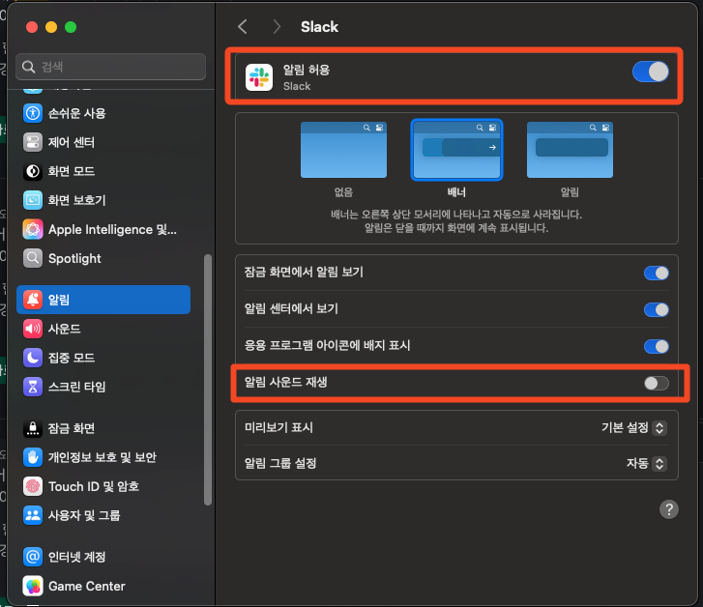Click the 알림 bell icon in sidebar
This screenshot has width=703, height=607.
click(33, 300)
